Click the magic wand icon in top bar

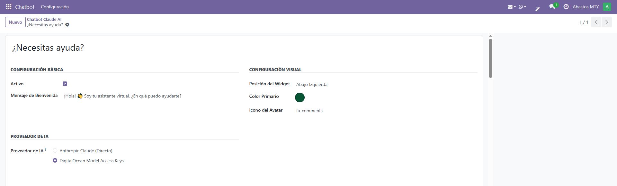pos(537,8)
